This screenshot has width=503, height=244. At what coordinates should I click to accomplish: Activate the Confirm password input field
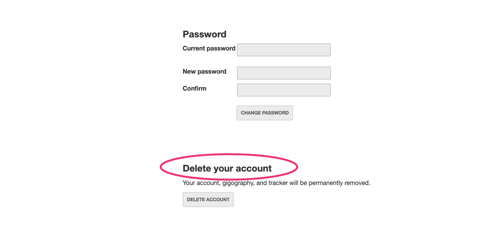284,90
